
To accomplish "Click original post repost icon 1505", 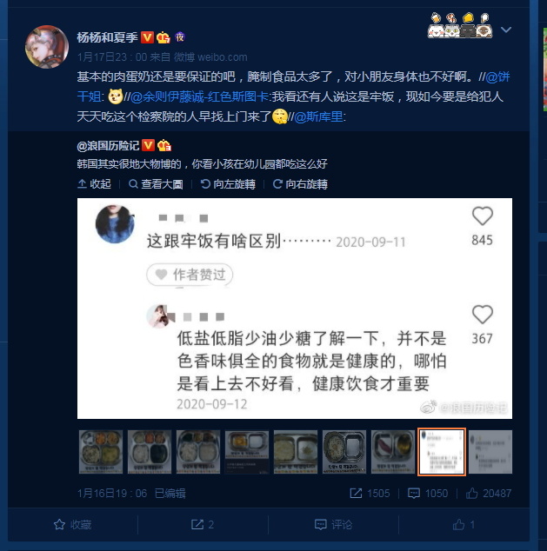I will (x=356, y=494).
